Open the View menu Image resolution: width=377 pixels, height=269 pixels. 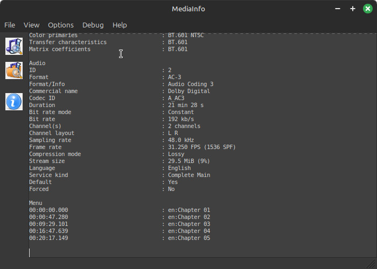point(31,25)
